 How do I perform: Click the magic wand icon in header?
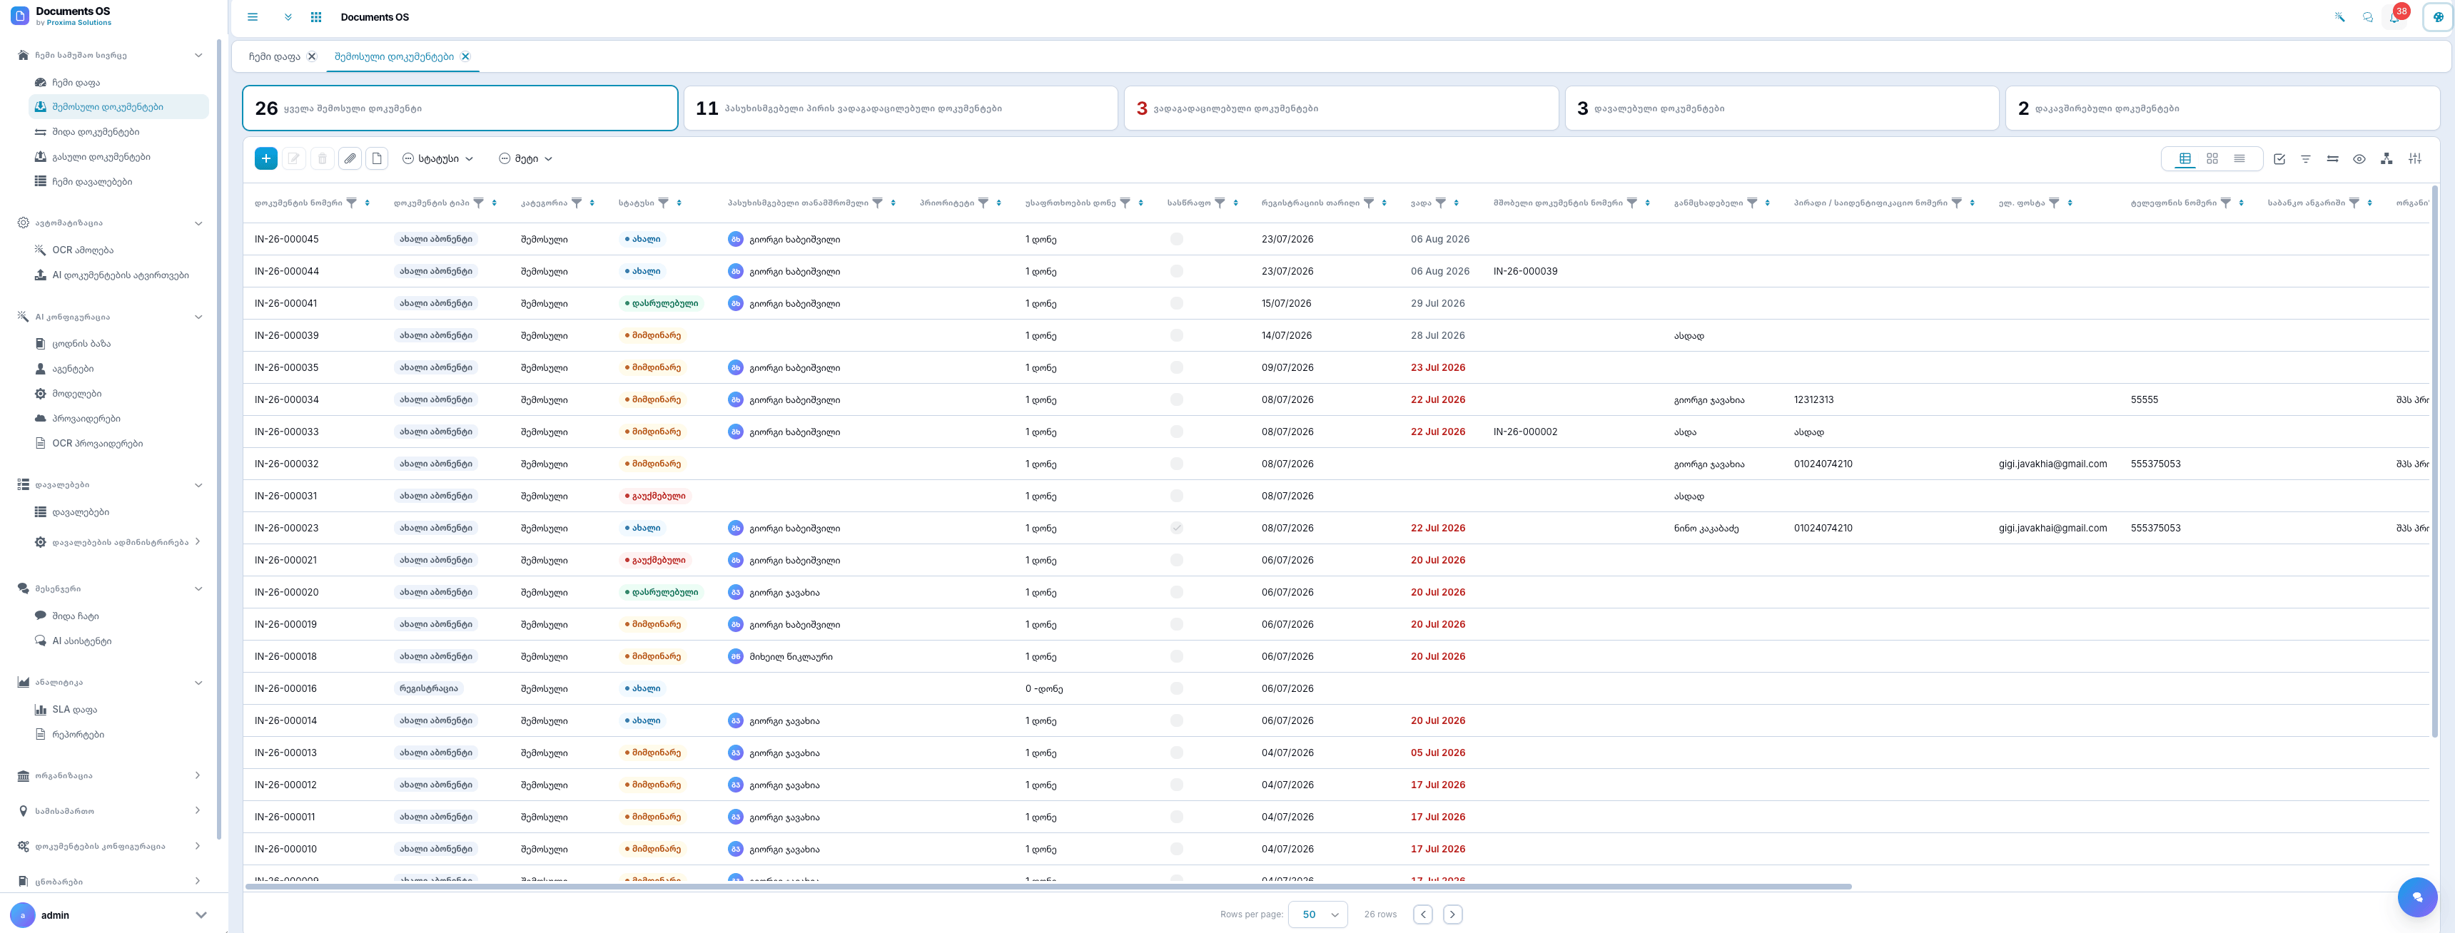(x=2339, y=17)
